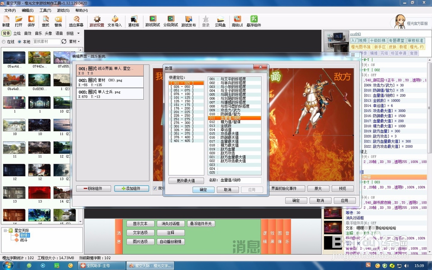The height and width of the screenshot is (270, 432).
Task: Select the 战斗 tree item
Action: coord(24,240)
